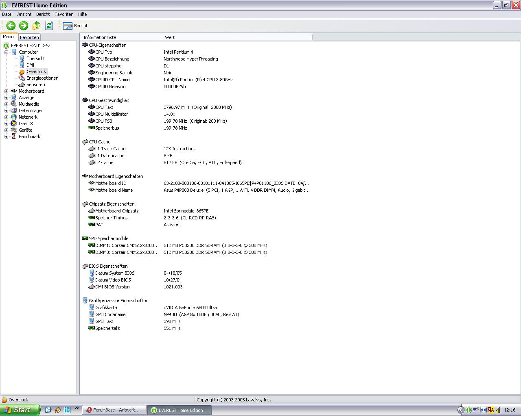Collapse the Computer tree node
This screenshot has width=521, height=416.
(x=6, y=52)
